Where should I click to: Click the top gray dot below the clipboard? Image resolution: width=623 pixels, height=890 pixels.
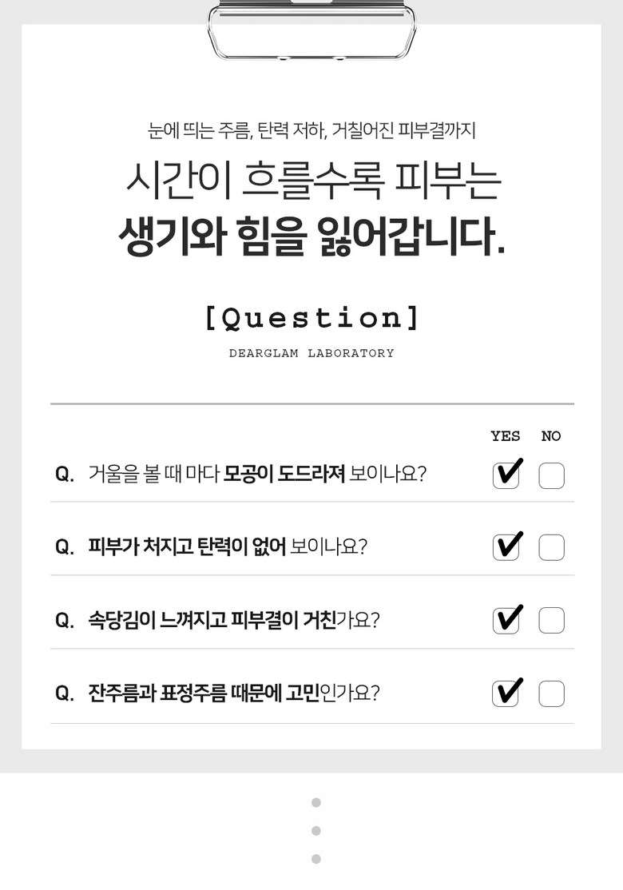click(x=316, y=802)
